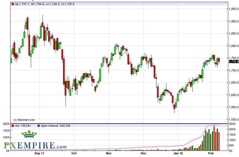Screen dimensions: 239x157
Task: Click the 150K left volume axis label
Action: [x=6, y=130]
